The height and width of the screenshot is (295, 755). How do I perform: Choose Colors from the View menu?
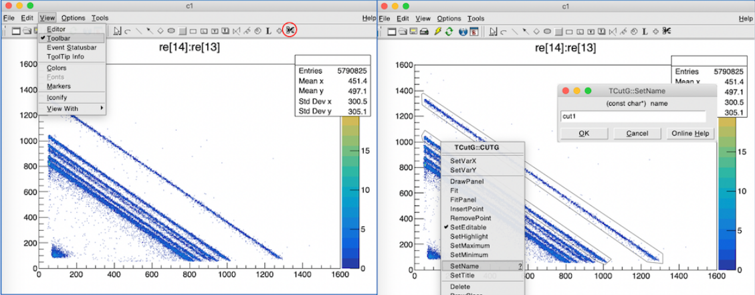pos(72,68)
